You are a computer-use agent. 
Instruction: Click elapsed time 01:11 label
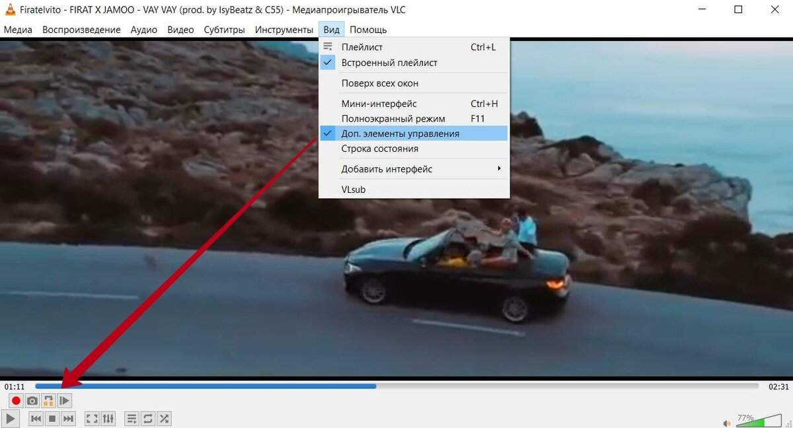click(15, 386)
